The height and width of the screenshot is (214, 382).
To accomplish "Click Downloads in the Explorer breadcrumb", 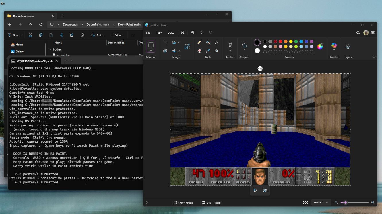I will (x=70, y=25).
